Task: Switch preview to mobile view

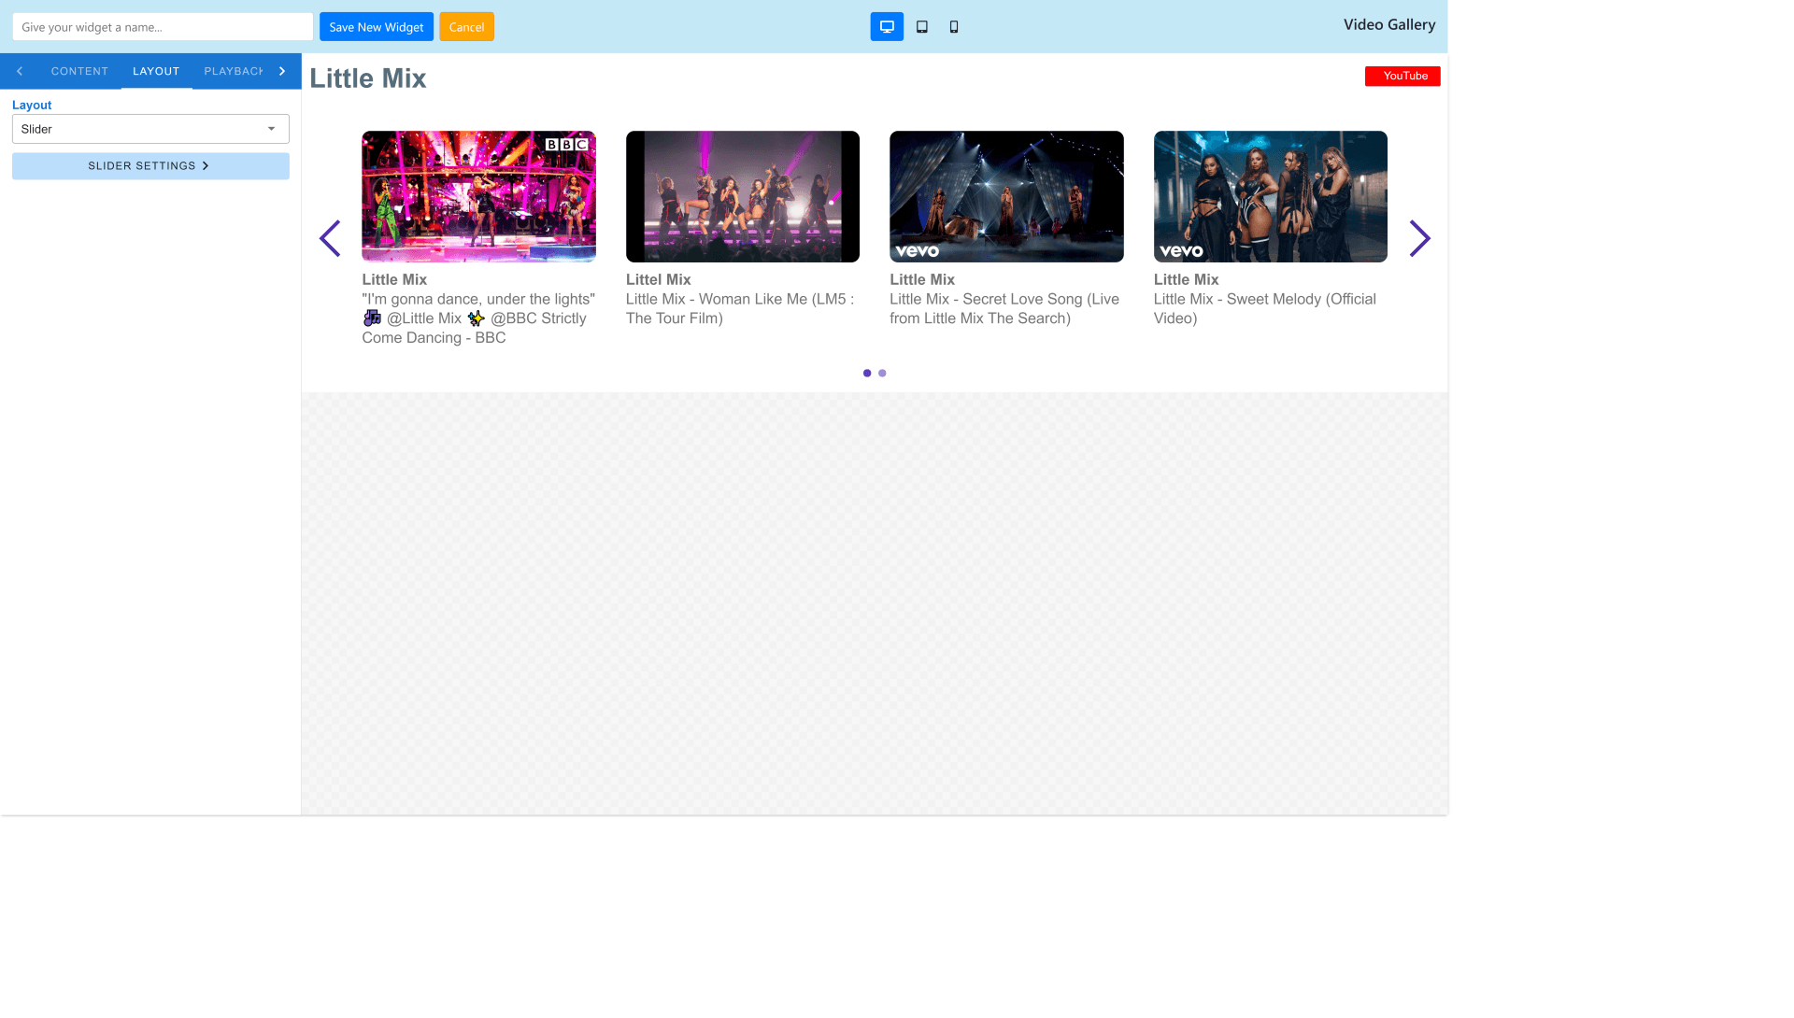Action: [x=954, y=26]
